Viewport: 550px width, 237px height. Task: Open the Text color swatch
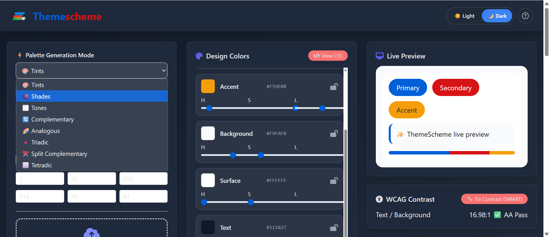[x=208, y=227]
